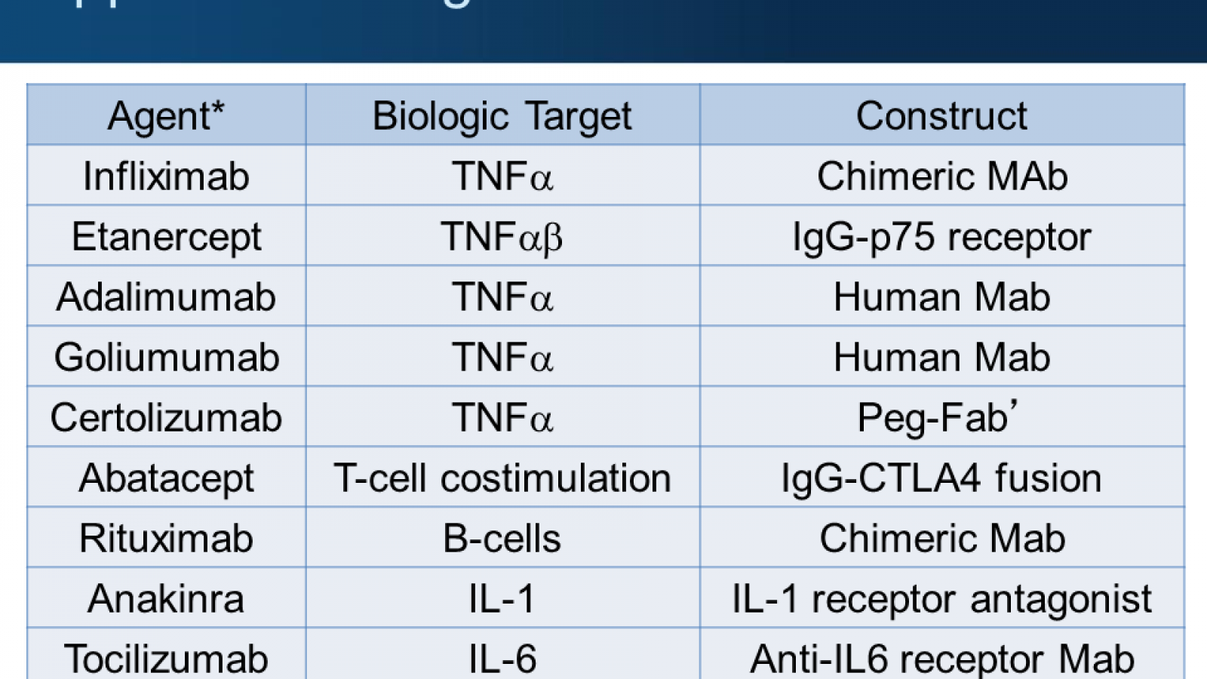The height and width of the screenshot is (679, 1207).
Task: Click the TNFαβ target cell
Action: 502,237
